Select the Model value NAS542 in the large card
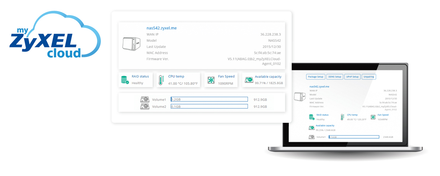This screenshot has width=440, height=176. click(x=275, y=41)
